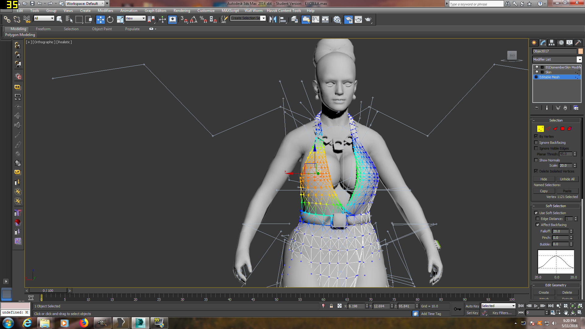Viewport: 585px width, 329px height.
Task: Disable Delete Isolated Vertices checkbox
Action: 536,171
